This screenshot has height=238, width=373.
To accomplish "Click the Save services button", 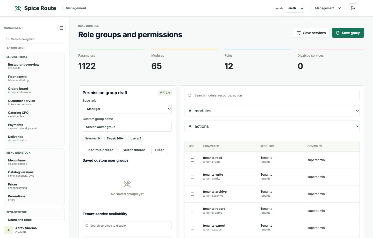I will click(311, 33).
